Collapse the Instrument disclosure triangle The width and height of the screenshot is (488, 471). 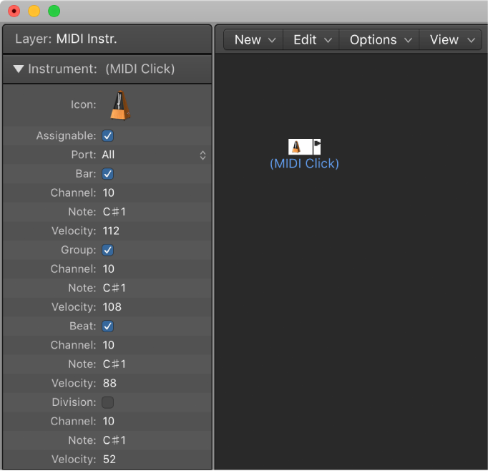click(x=19, y=69)
